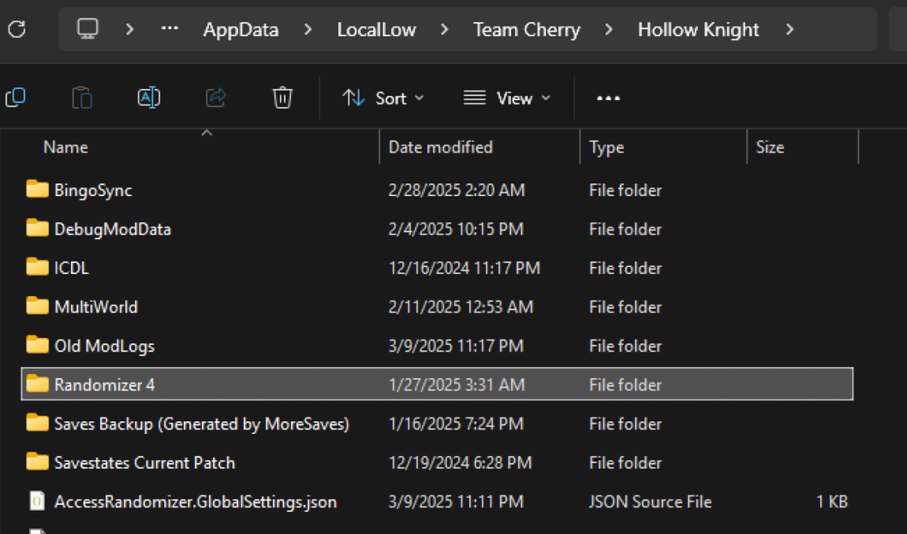This screenshot has height=534, width=907.
Task: Expand the chevron after Hollow Knight breadcrumb
Action: coord(789,29)
